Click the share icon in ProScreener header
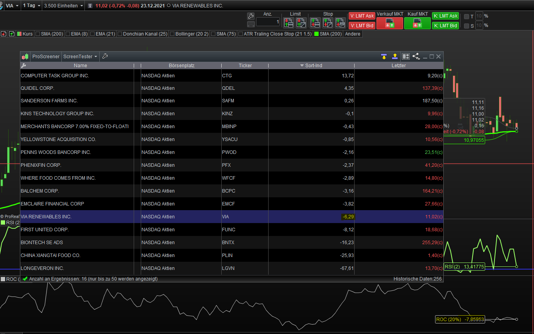 416,57
